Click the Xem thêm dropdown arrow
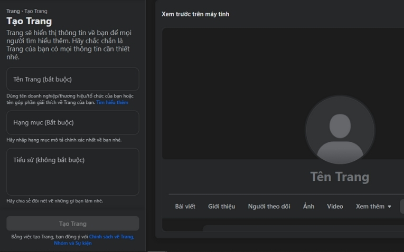 tap(390, 207)
